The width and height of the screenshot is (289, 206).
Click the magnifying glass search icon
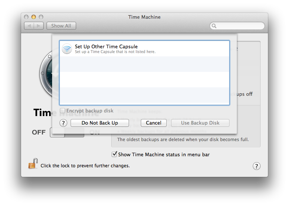click(214, 26)
